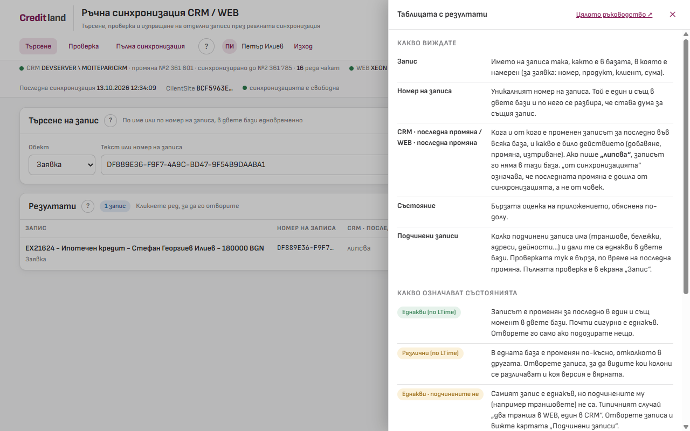Click the Състояние term in the help panel
Screen dimensions: 690x431
click(x=416, y=206)
